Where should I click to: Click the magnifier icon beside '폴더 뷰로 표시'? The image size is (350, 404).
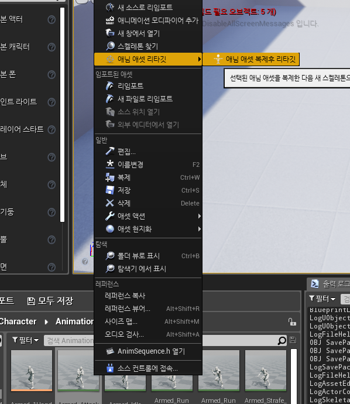(x=110, y=256)
